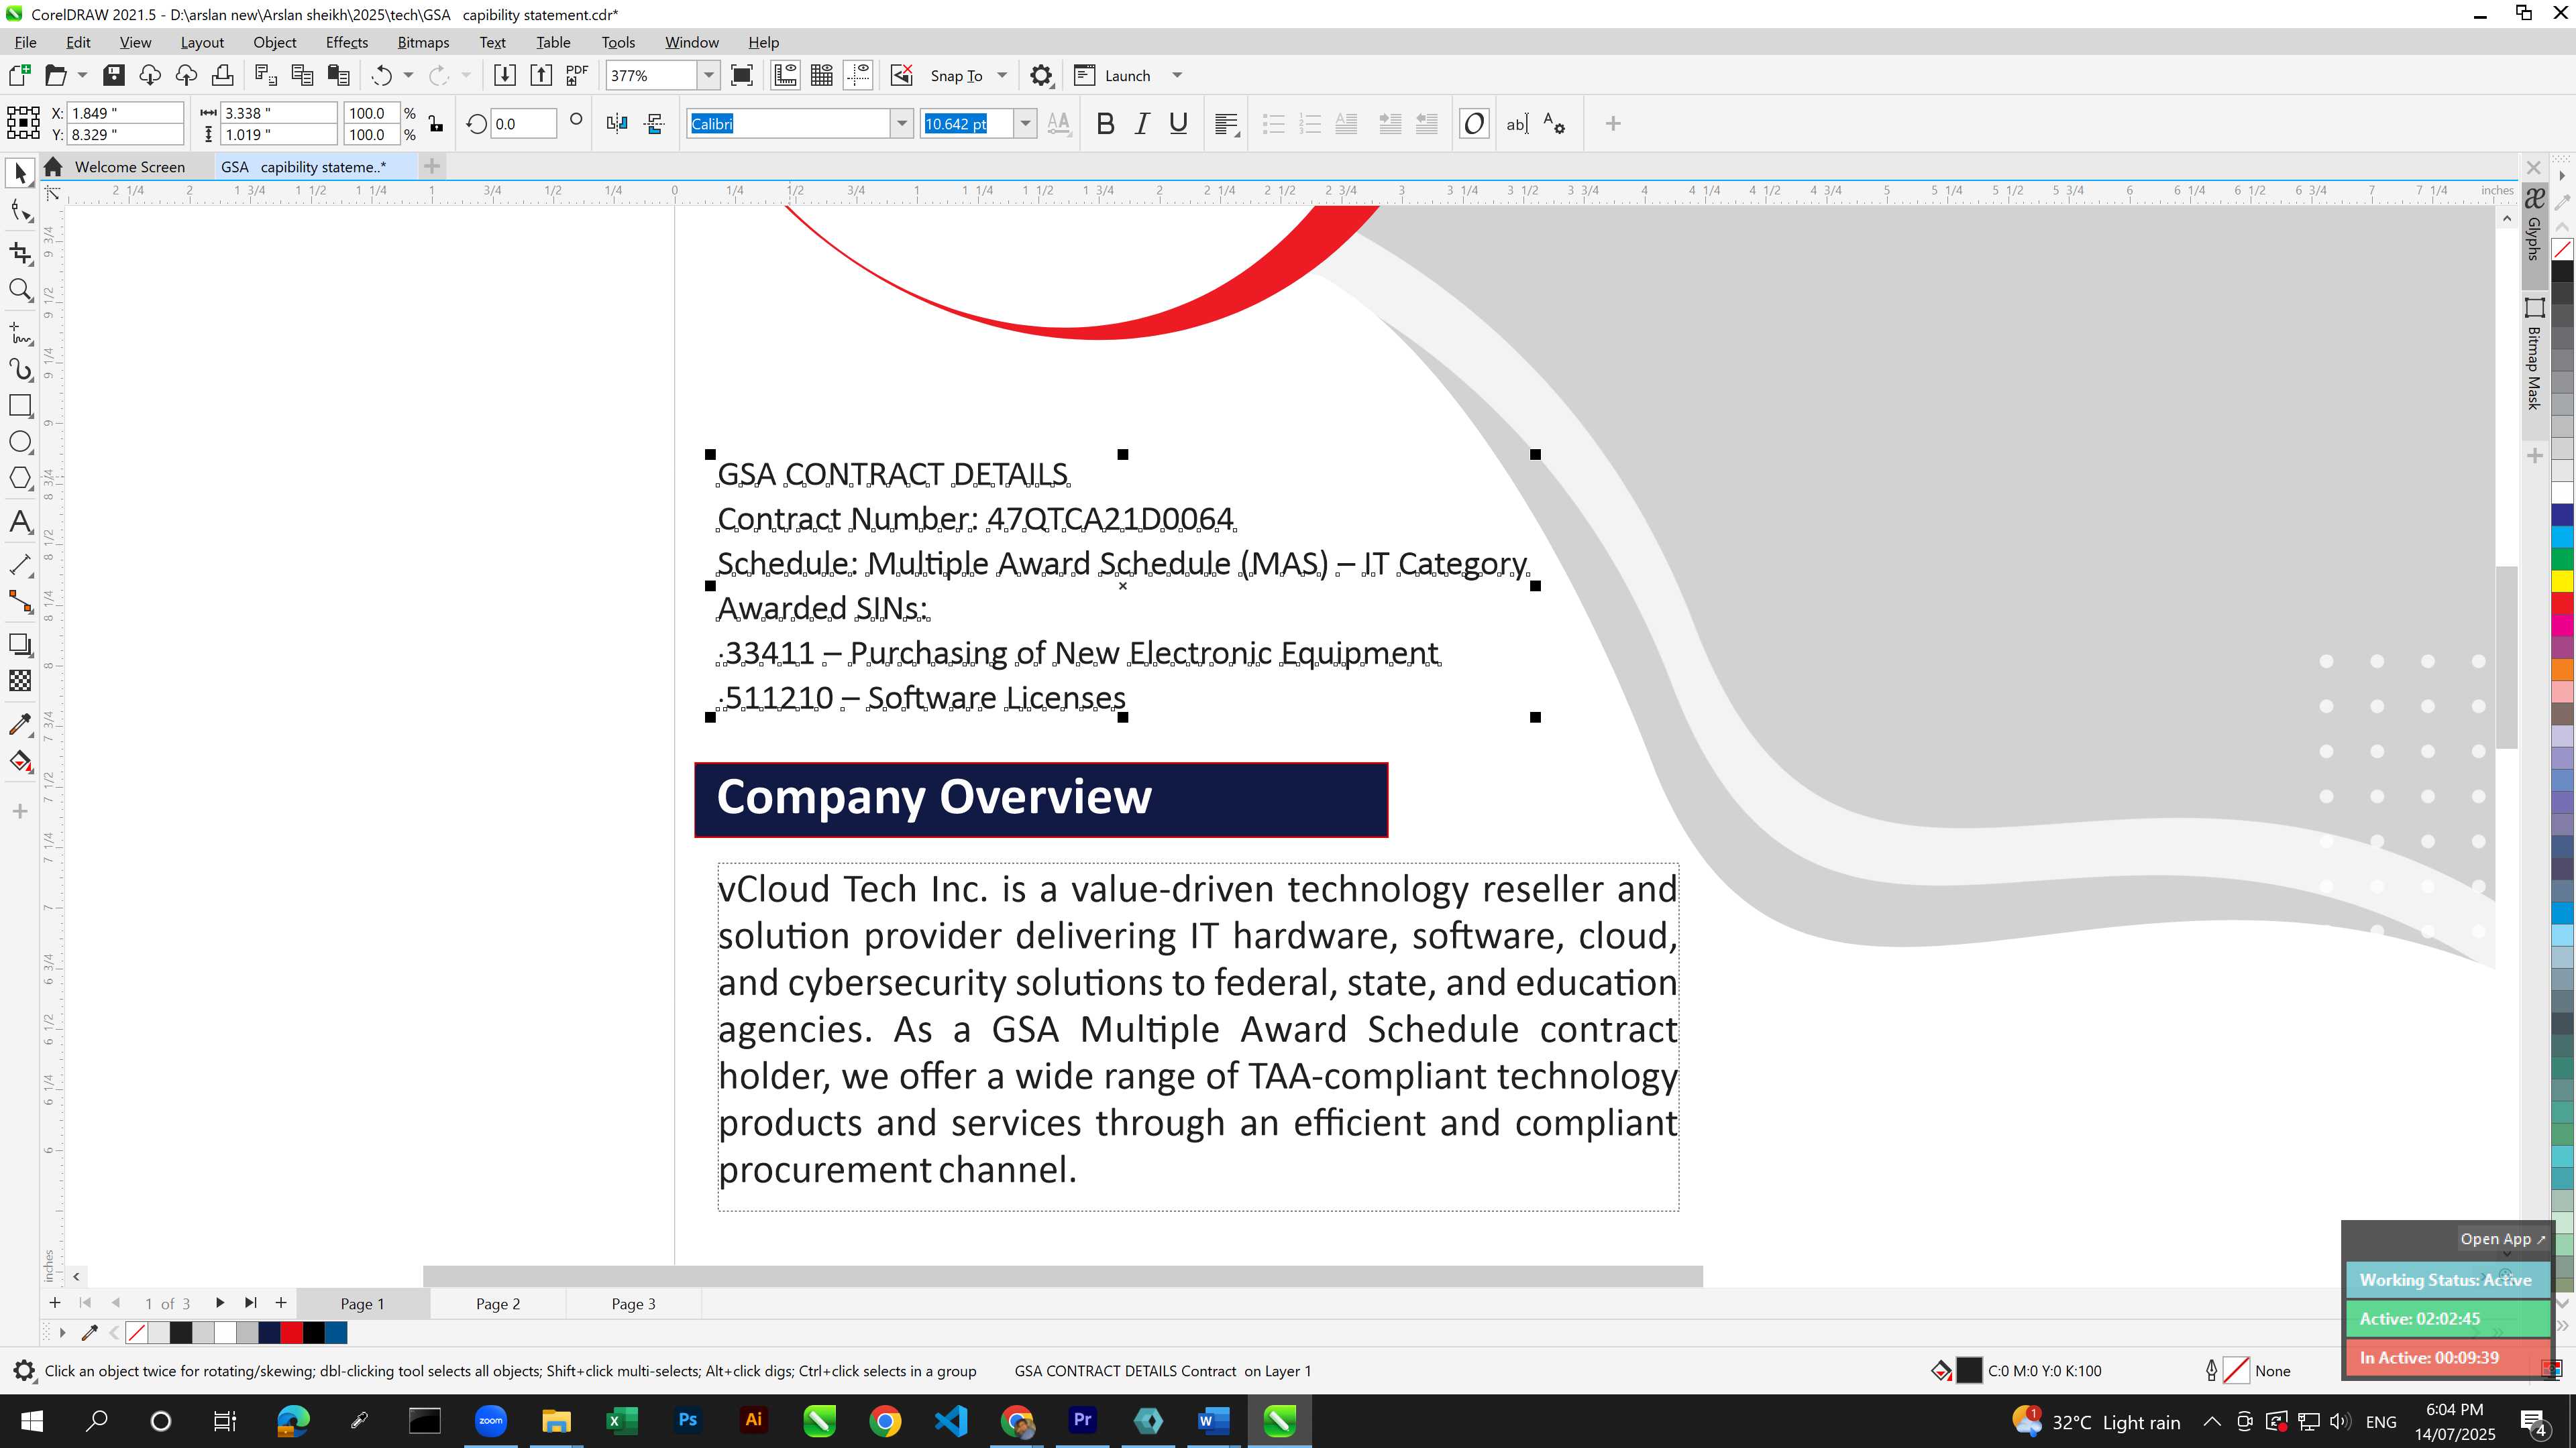Expand the font size dropdown arrow
2576x1448 pixels.
click(x=1025, y=124)
